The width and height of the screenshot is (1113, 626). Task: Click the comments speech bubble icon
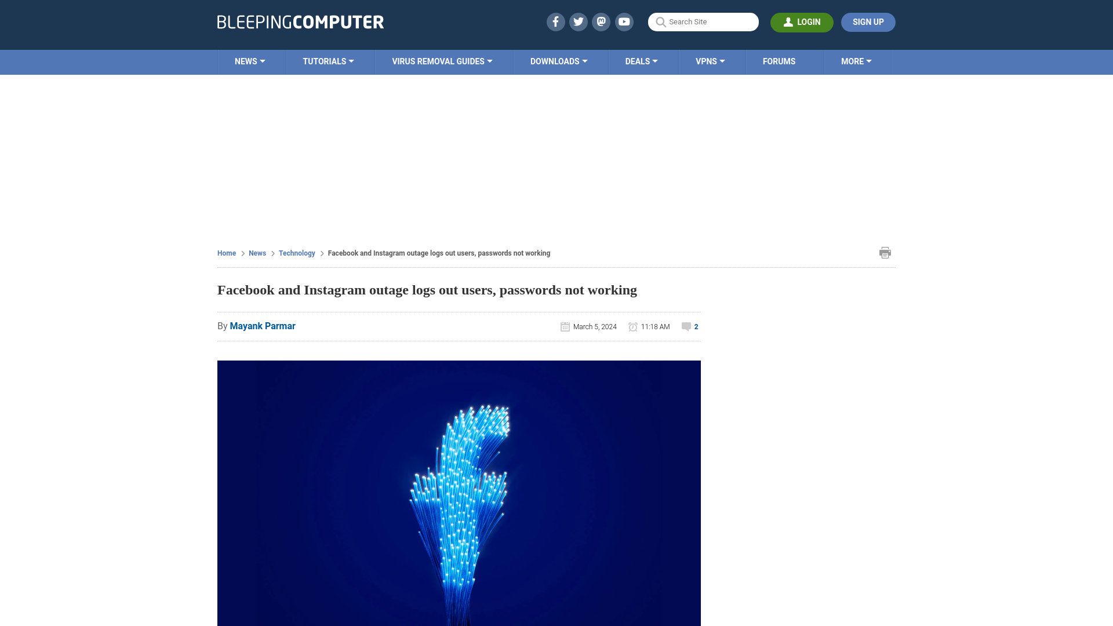pos(686,326)
